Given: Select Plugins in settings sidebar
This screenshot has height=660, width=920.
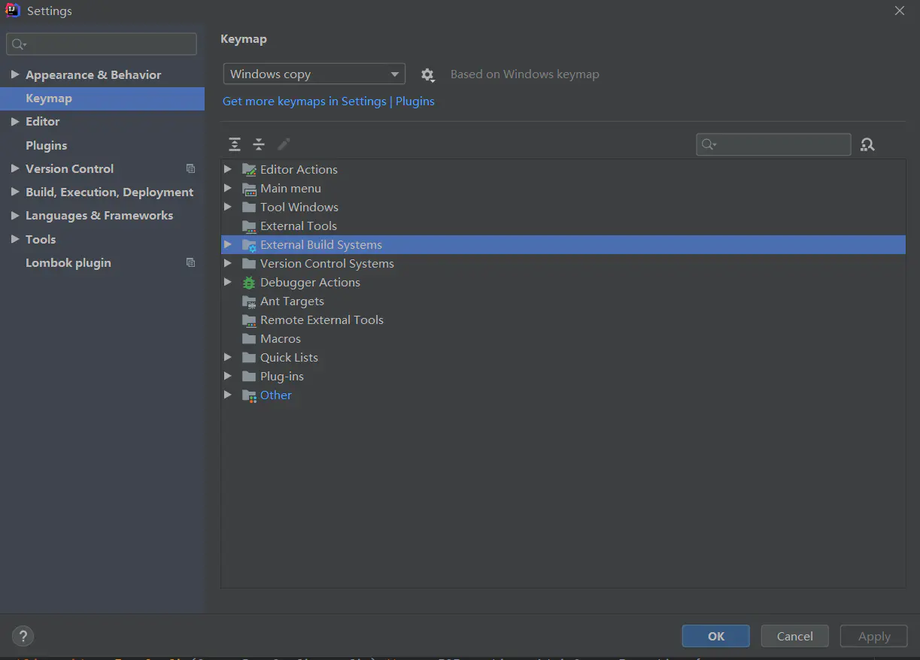Looking at the screenshot, I should point(47,145).
